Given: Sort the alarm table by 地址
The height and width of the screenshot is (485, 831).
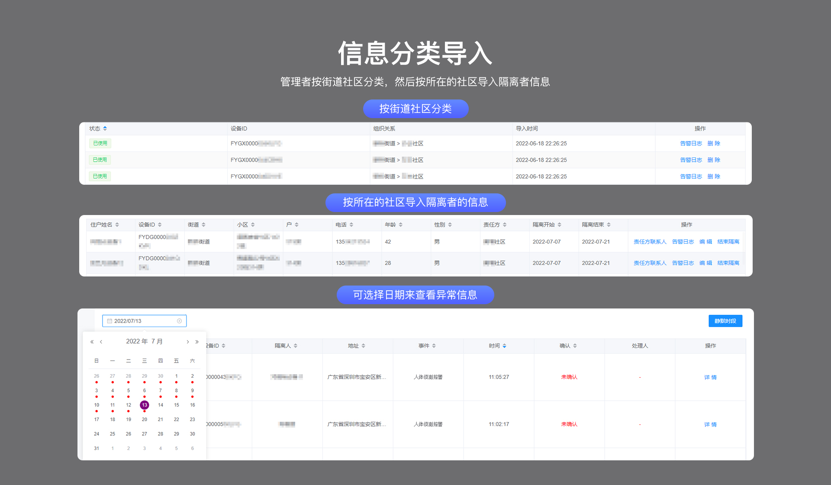Looking at the screenshot, I should (x=364, y=346).
